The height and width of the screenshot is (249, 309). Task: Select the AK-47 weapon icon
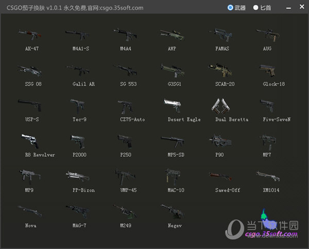point(30,35)
